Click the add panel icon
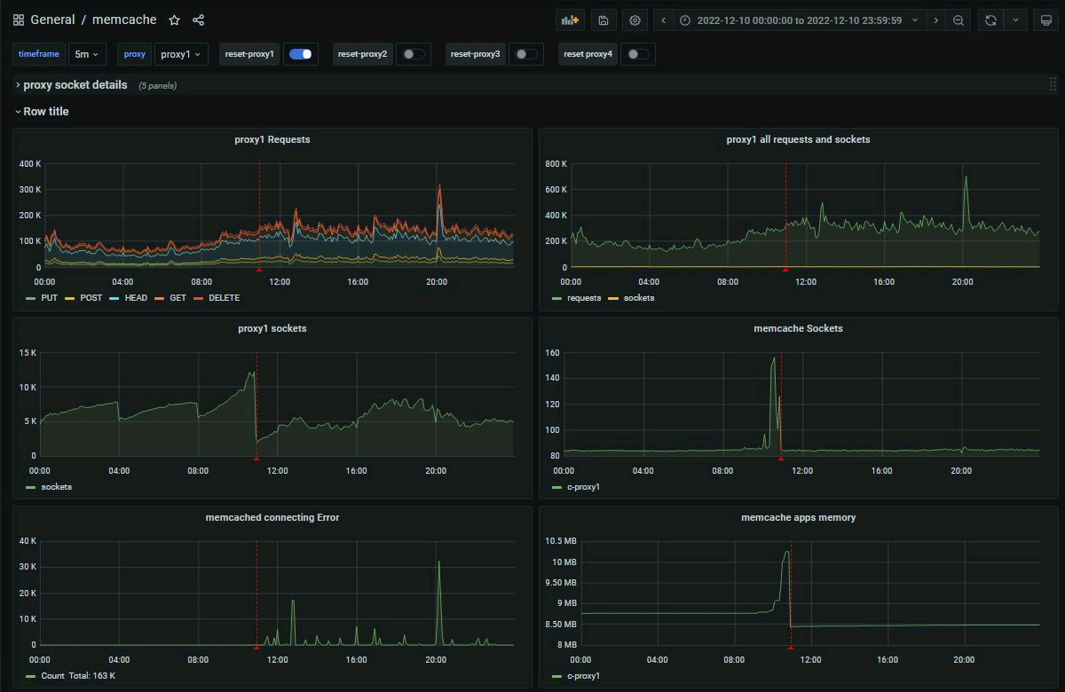 point(568,20)
